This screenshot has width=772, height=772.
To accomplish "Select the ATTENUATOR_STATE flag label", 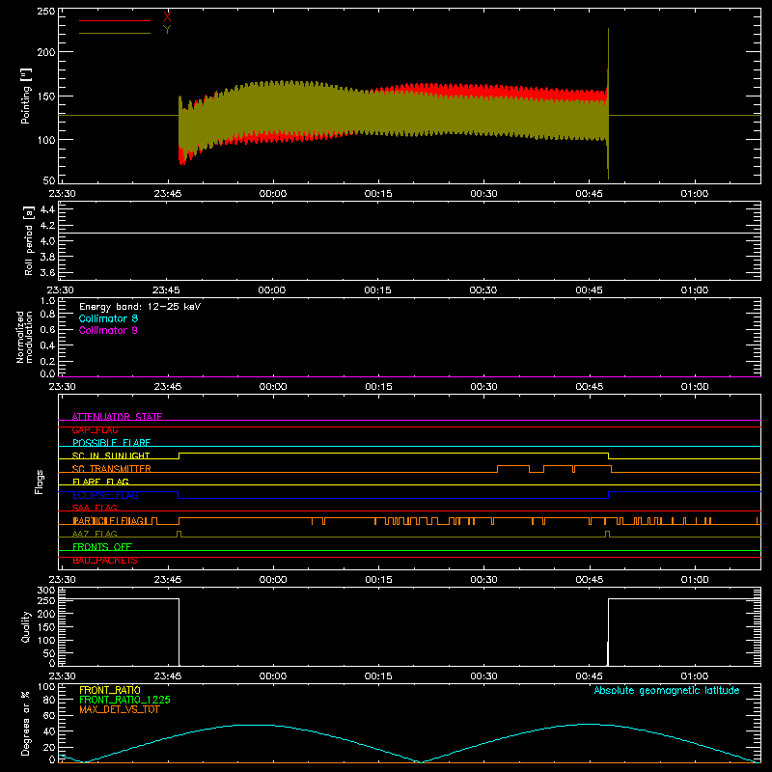I will click(117, 417).
